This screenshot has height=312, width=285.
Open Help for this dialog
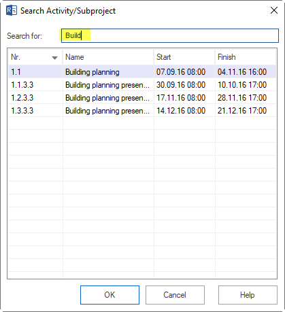pyautogui.click(x=248, y=295)
